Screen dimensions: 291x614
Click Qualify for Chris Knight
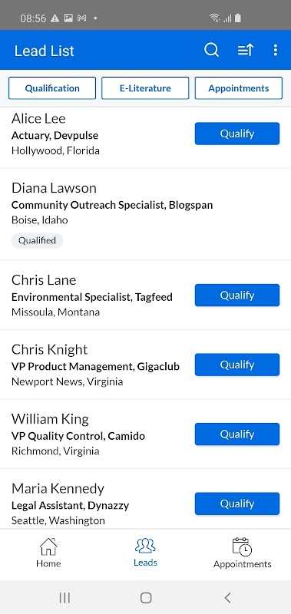(237, 365)
